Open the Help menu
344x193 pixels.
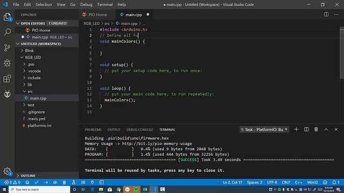click(x=121, y=4)
